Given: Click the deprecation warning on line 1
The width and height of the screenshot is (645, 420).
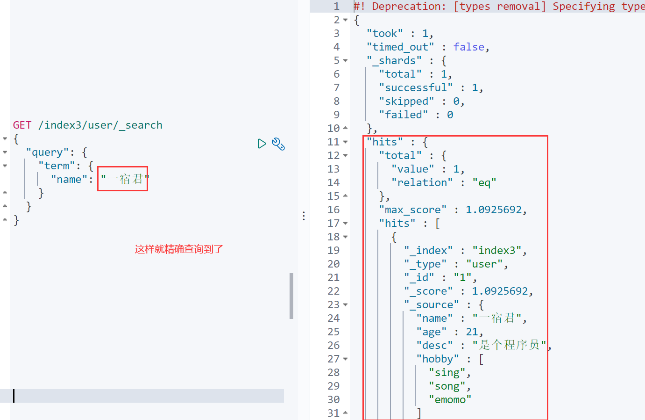Looking at the screenshot, I should [499, 7].
